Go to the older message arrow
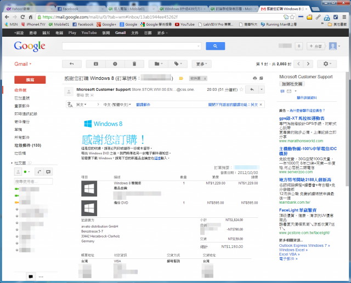 [308, 64]
